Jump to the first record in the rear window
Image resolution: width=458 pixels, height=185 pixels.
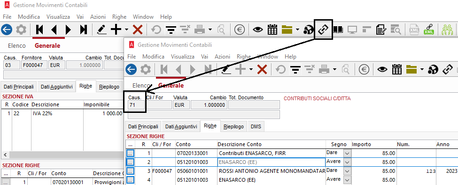click(x=39, y=30)
